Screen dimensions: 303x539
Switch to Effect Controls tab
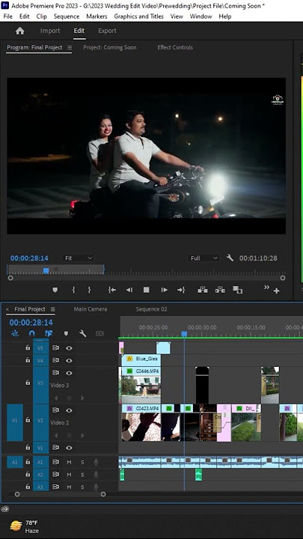tap(175, 47)
